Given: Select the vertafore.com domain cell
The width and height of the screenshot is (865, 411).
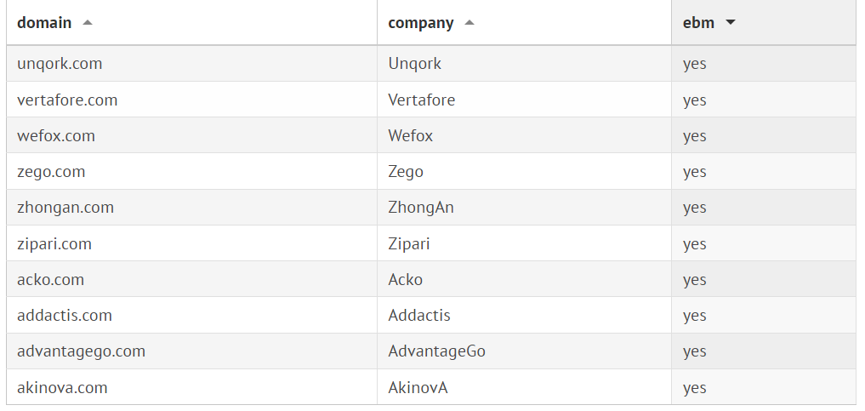Looking at the screenshot, I should pos(67,100).
